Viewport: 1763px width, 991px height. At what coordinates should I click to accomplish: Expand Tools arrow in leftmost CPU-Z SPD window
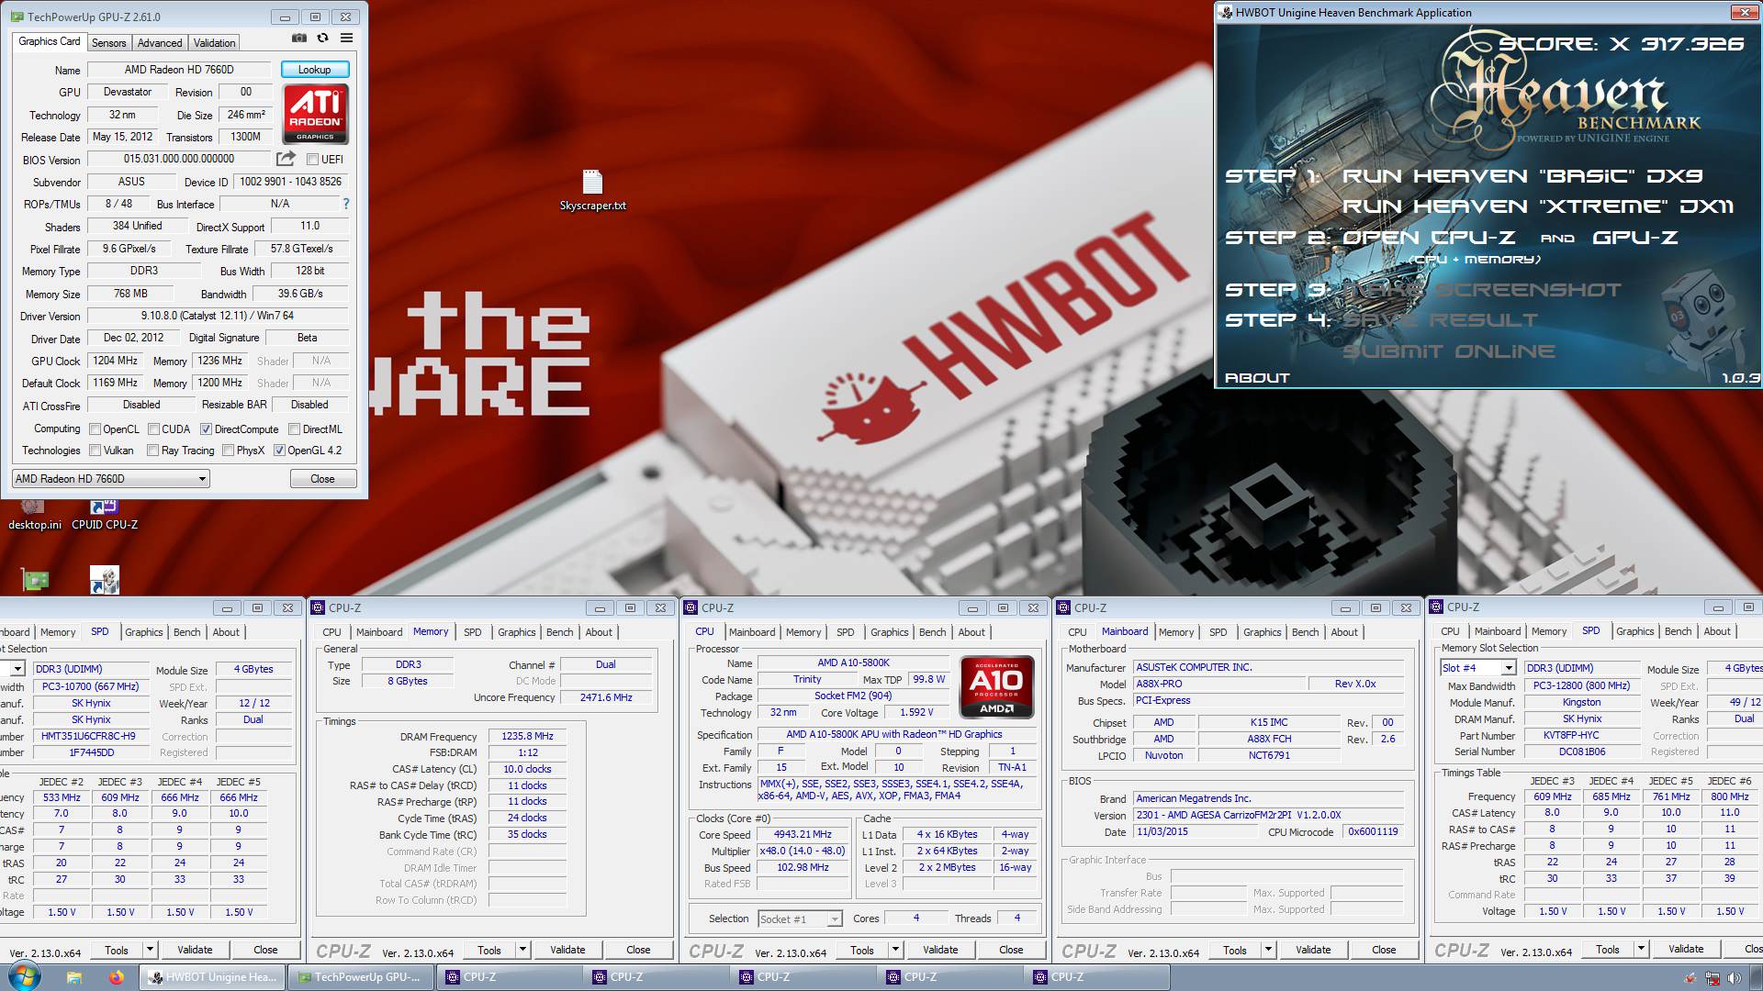(150, 950)
